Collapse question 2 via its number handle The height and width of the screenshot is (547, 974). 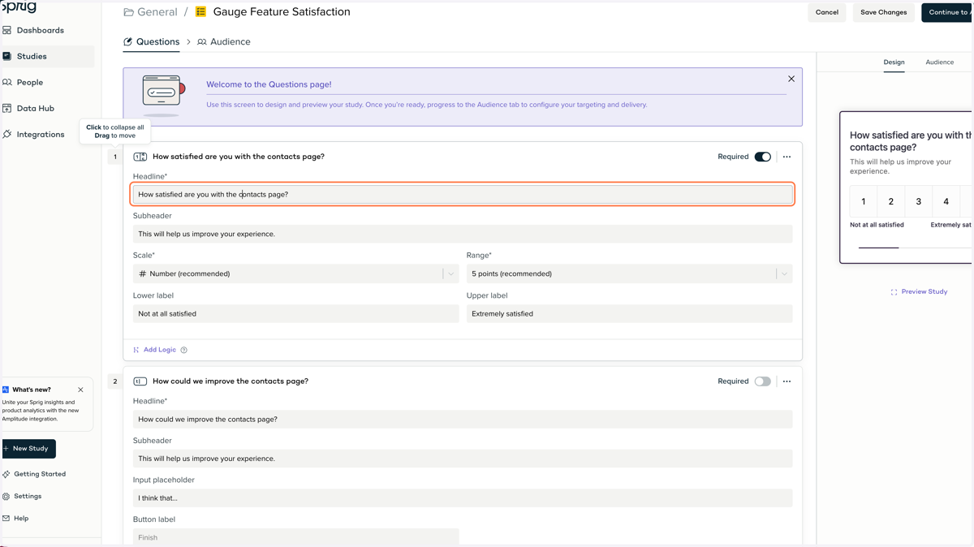click(115, 381)
